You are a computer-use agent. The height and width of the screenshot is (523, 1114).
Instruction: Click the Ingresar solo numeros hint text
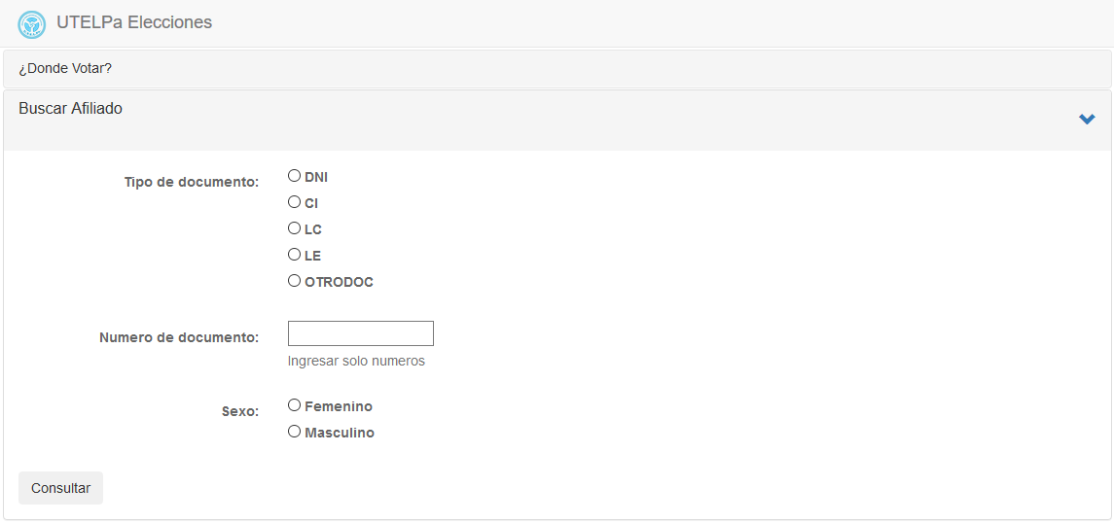pyautogui.click(x=356, y=361)
